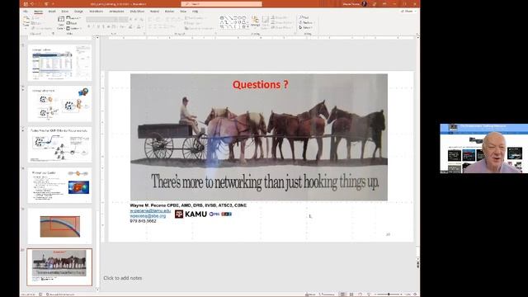Click the Share button
The image size is (528, 297).
pos(408,11)
